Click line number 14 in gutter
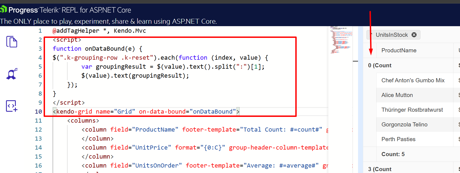The width and height of the screenshot is (460, 173). click(38, 147)
